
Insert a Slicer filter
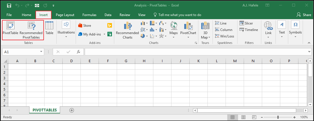coord(246,23)
